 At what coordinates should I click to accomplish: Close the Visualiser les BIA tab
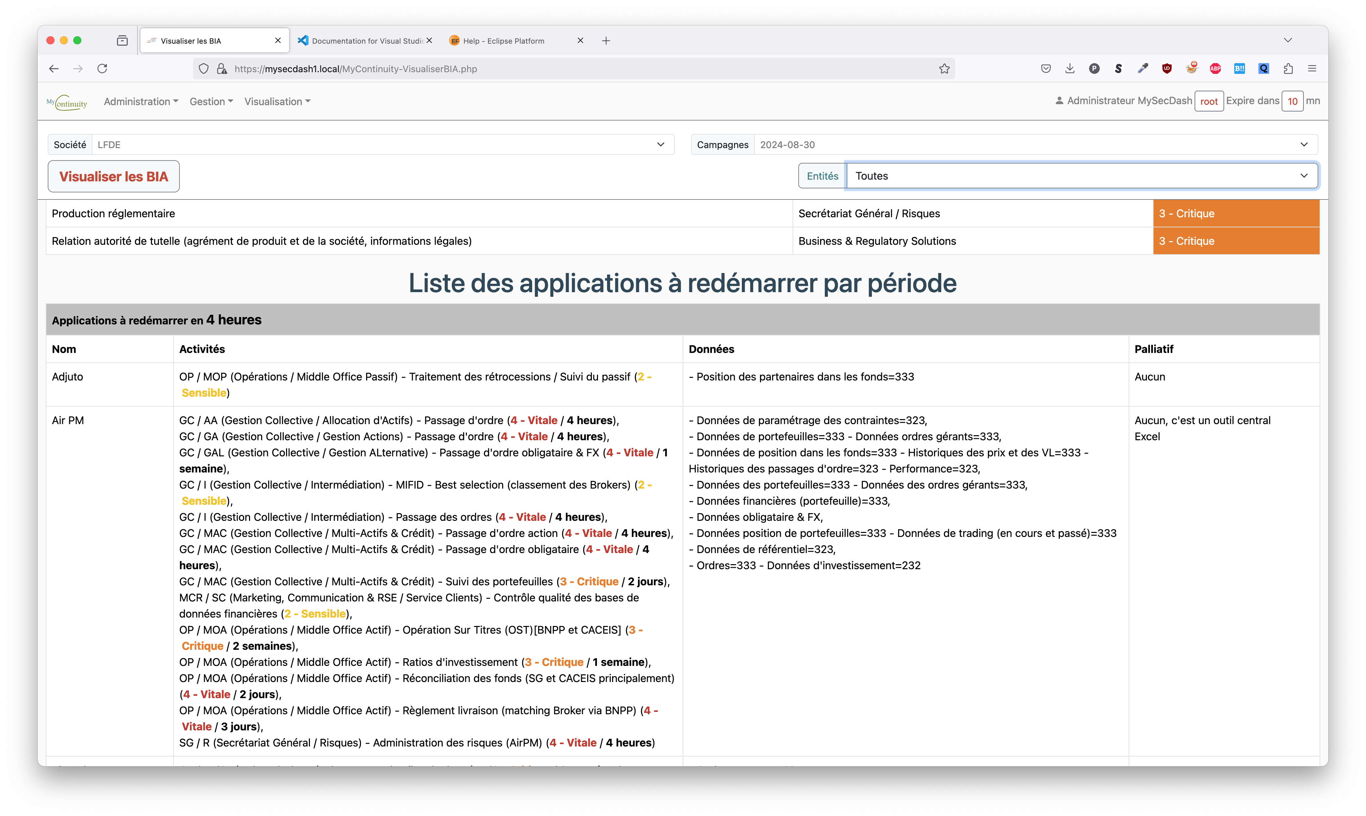coord(278,40)
